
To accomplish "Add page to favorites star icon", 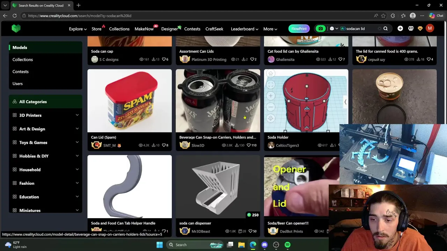I will [x=383, y=16].
